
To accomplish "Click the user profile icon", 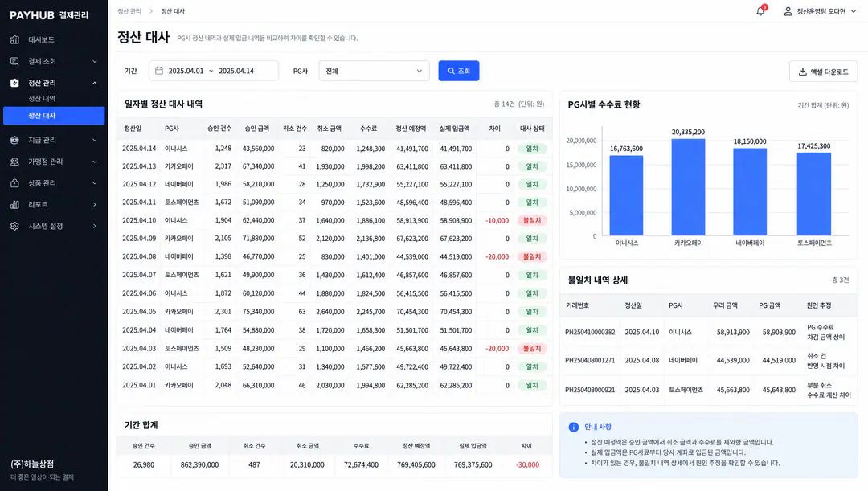I will (x=788, y=11).
